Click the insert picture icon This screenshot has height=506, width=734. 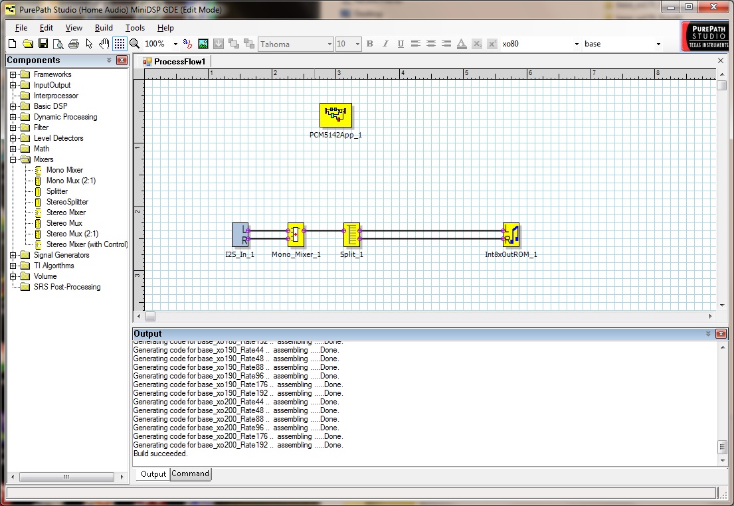203,44
